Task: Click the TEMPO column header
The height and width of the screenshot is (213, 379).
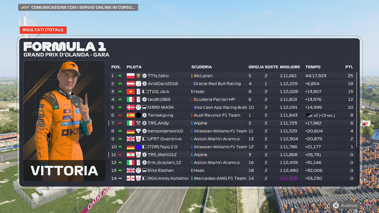Action: pyautogui.click(x=313, y=67)
